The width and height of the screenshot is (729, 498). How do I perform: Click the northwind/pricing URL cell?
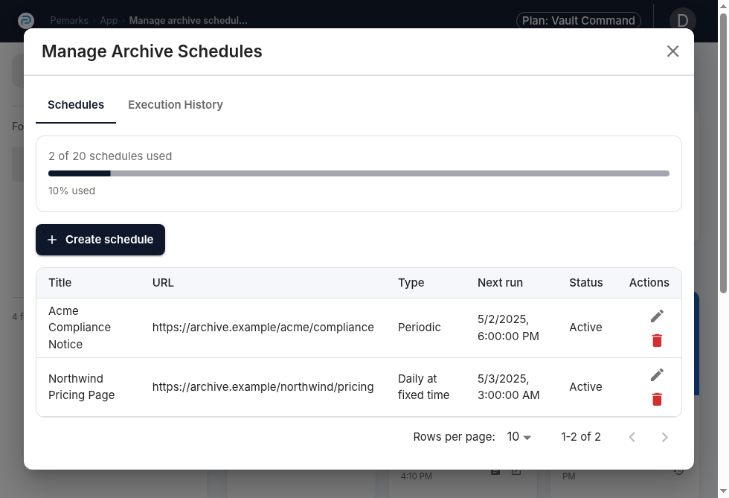point(263,387)
